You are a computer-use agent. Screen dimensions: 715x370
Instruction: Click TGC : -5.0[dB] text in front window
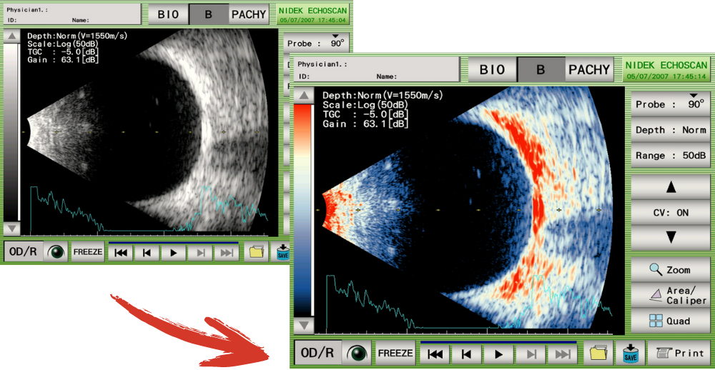tap(365, 114)
